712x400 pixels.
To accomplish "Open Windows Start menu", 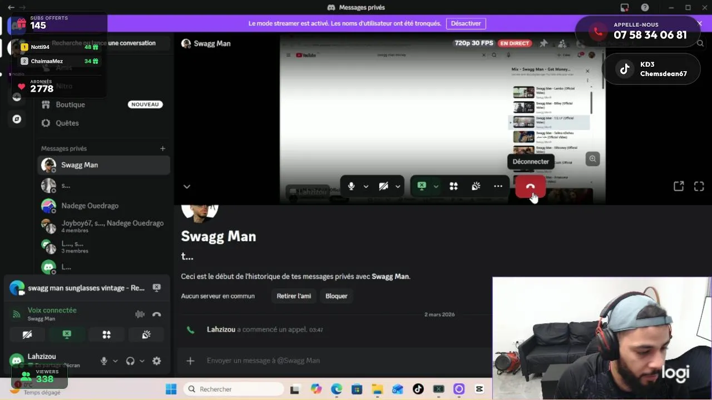I will pyautogui.click(x=171, y=389).
